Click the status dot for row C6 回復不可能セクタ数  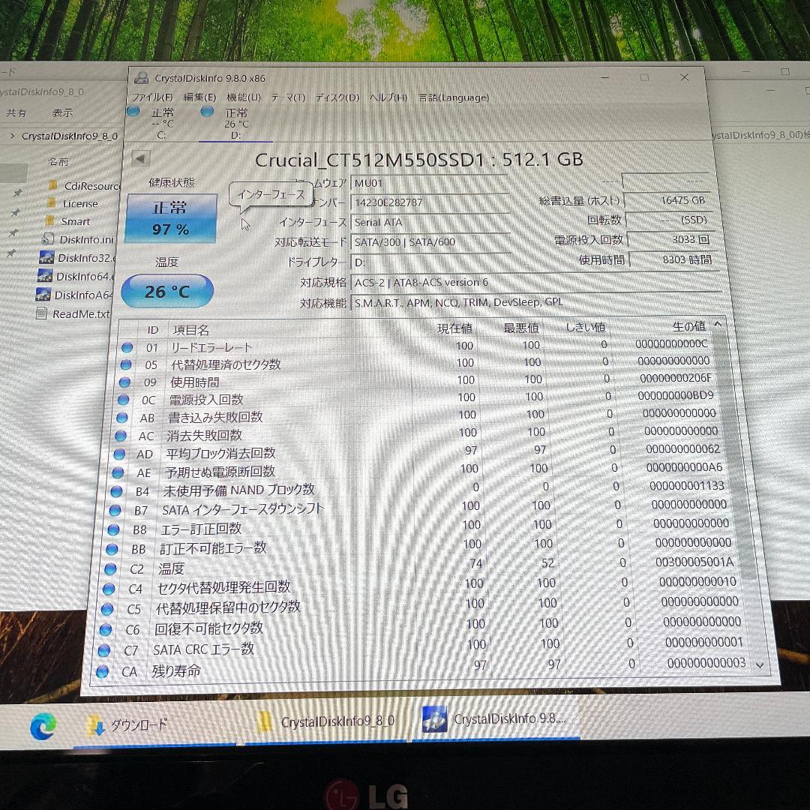pyautogui.click(x=106, y=630)
